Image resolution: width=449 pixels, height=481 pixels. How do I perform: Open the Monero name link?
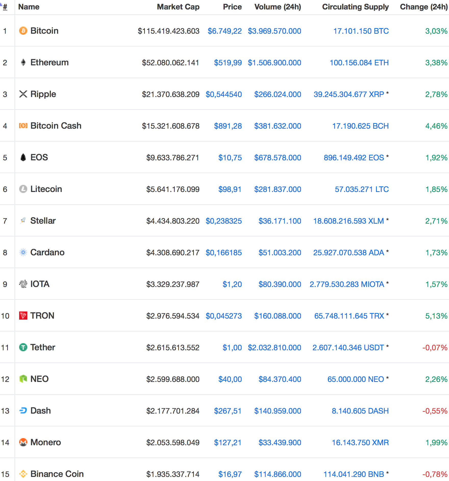46,442
